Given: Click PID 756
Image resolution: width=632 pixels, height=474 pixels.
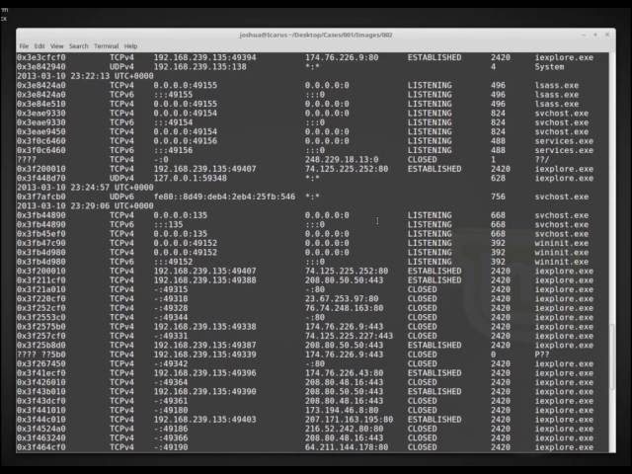Looking at the screenshot, I should click(498, 197).
